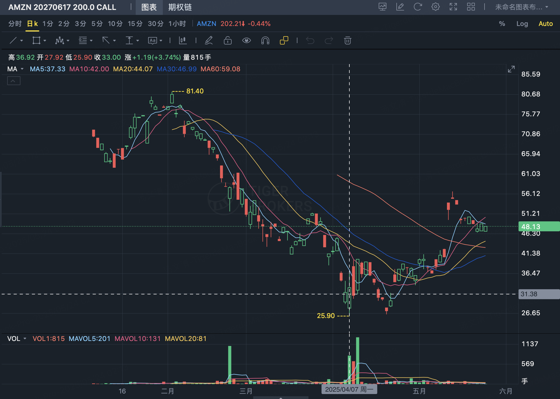The image size is (560, 399).
Task: Click the MA60:59.08 legend value
Action: [x=220, y=69]
